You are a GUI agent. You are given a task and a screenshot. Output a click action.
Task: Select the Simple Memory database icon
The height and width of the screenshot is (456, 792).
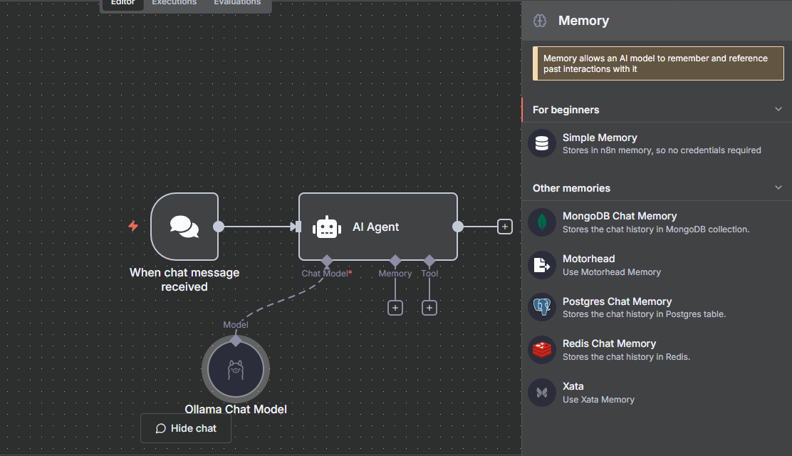(x=542, y=142)
